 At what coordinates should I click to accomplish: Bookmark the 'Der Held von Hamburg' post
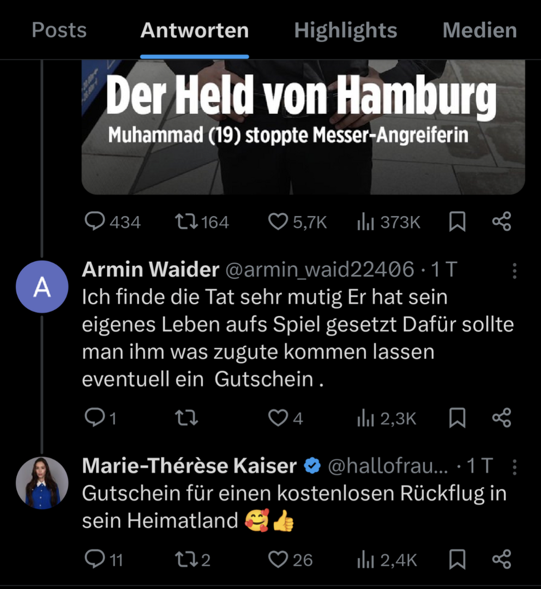(457, 221)
